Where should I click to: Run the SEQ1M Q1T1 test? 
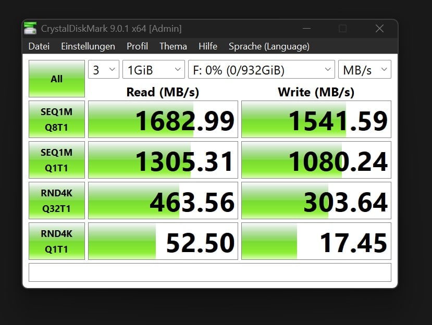pos(57,160)
